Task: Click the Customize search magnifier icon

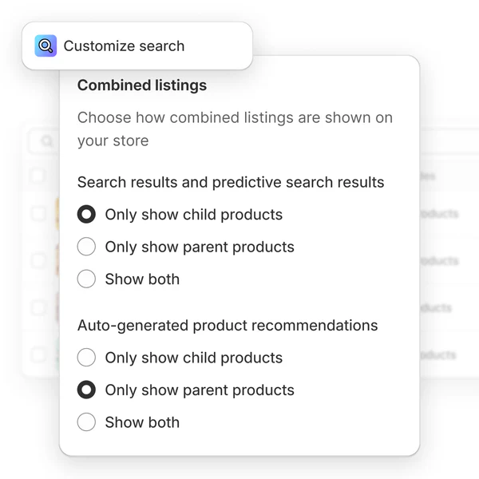Action: (46, 46)
